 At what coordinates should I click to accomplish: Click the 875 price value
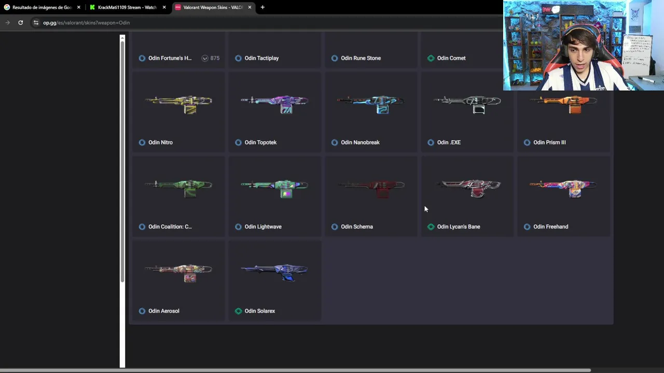tap(215, 58)
